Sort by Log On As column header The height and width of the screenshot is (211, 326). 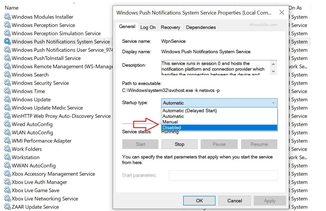pyautogui.click(x=295, y=8)
